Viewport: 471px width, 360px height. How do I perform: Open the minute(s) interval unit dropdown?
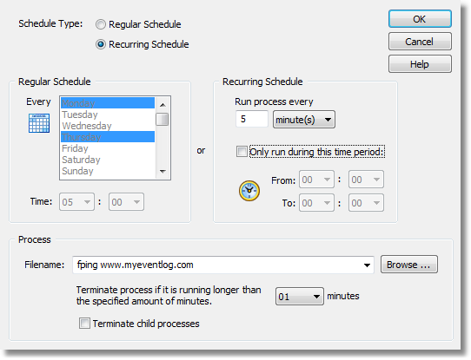tap(304, 120)
